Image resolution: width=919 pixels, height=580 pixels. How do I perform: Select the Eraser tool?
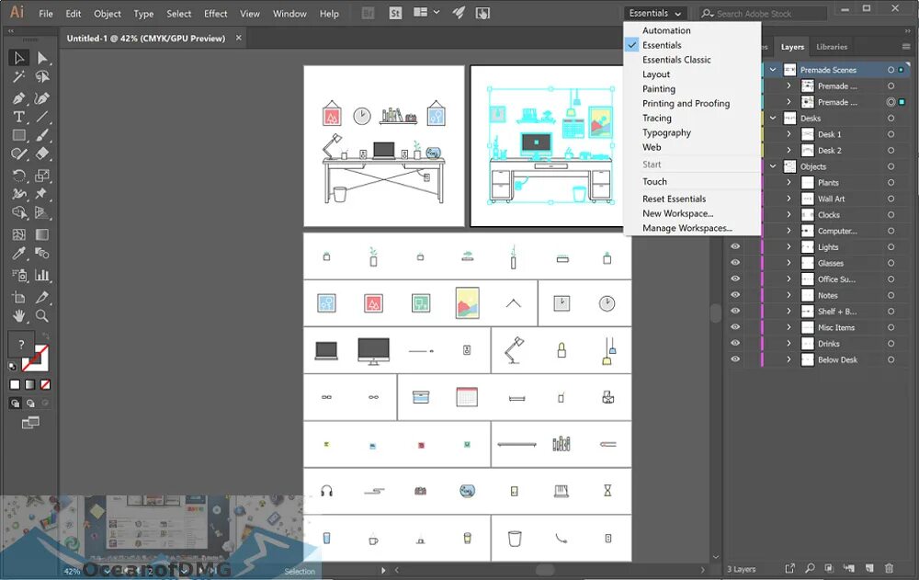click(42, 153)
